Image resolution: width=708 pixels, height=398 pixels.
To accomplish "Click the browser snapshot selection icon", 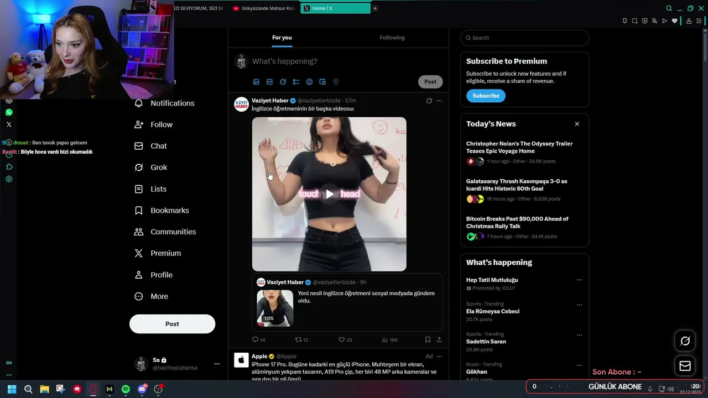I will tap(635, 21).
